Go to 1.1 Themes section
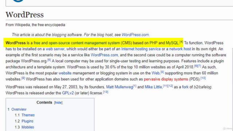This screenshot has height=131, width=233. [28, 115]
